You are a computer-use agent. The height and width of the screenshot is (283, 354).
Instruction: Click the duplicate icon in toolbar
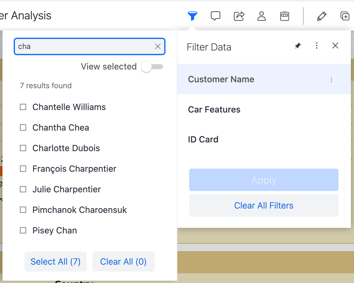345,16
